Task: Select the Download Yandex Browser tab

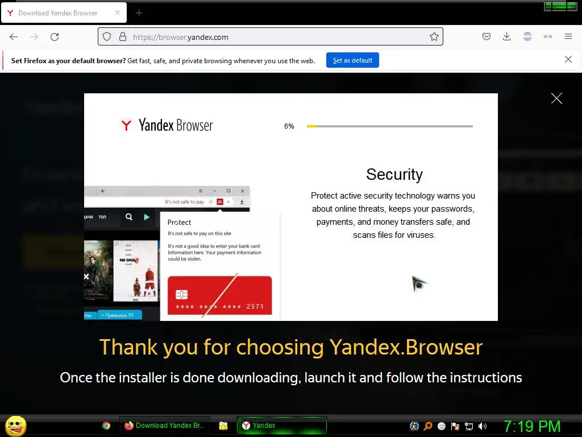Action: tap(64, 13)
